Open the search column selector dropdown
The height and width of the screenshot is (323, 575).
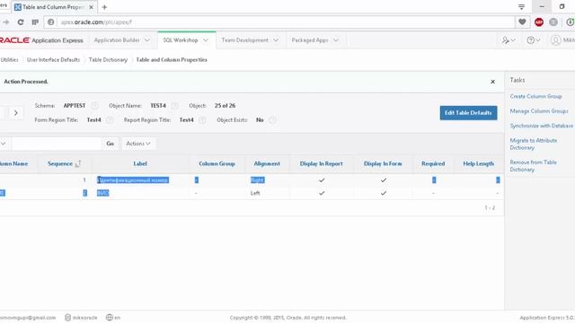click(x=4, y=144)
